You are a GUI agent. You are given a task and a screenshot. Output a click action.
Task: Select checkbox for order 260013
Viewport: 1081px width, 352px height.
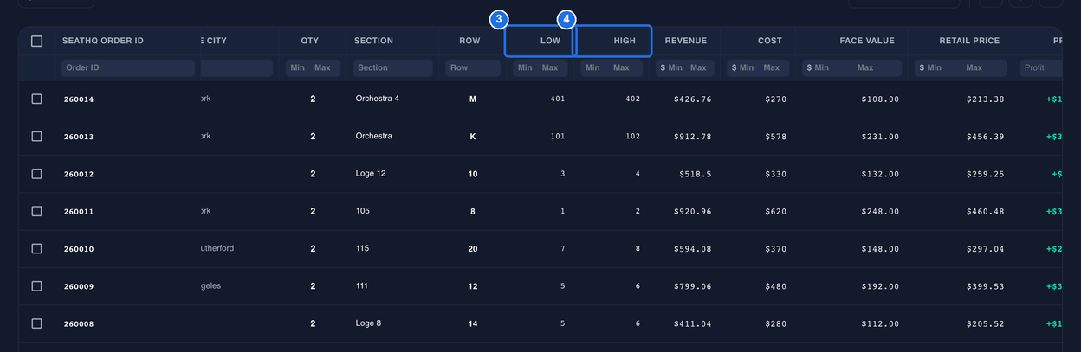click(36, 136)
